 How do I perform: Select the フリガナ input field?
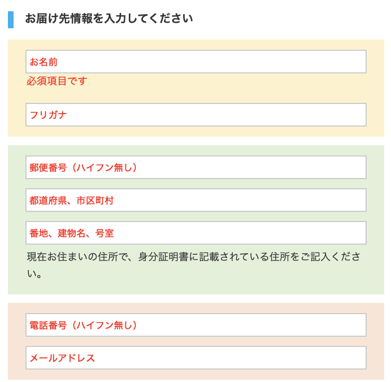(x=196, y=115)
